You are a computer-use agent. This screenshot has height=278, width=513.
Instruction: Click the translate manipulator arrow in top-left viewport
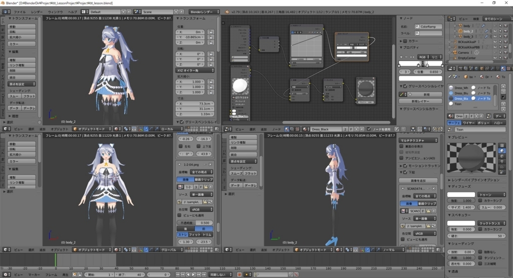pyautogui.click(x=146, y=129)
